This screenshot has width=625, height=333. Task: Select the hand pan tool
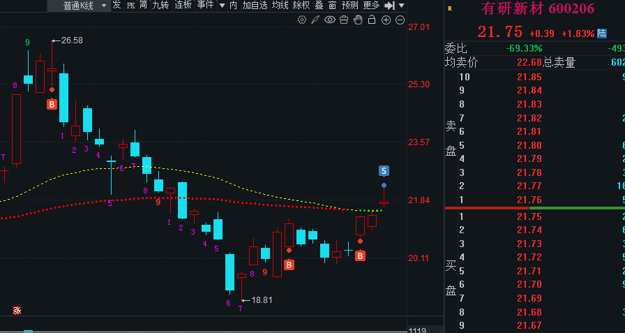coord(358,20)
